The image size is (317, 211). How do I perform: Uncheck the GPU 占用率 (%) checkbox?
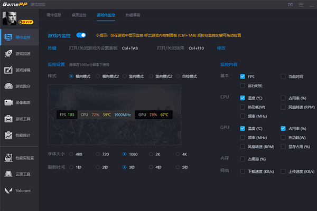point(283,128)
